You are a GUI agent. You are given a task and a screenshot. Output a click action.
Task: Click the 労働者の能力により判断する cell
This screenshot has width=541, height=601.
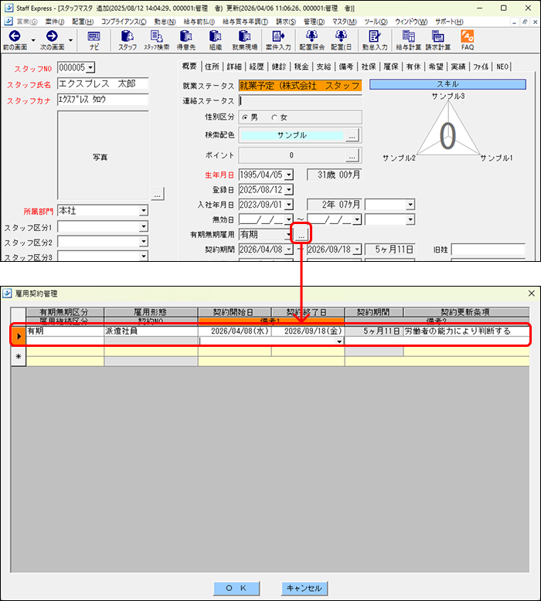466,331
